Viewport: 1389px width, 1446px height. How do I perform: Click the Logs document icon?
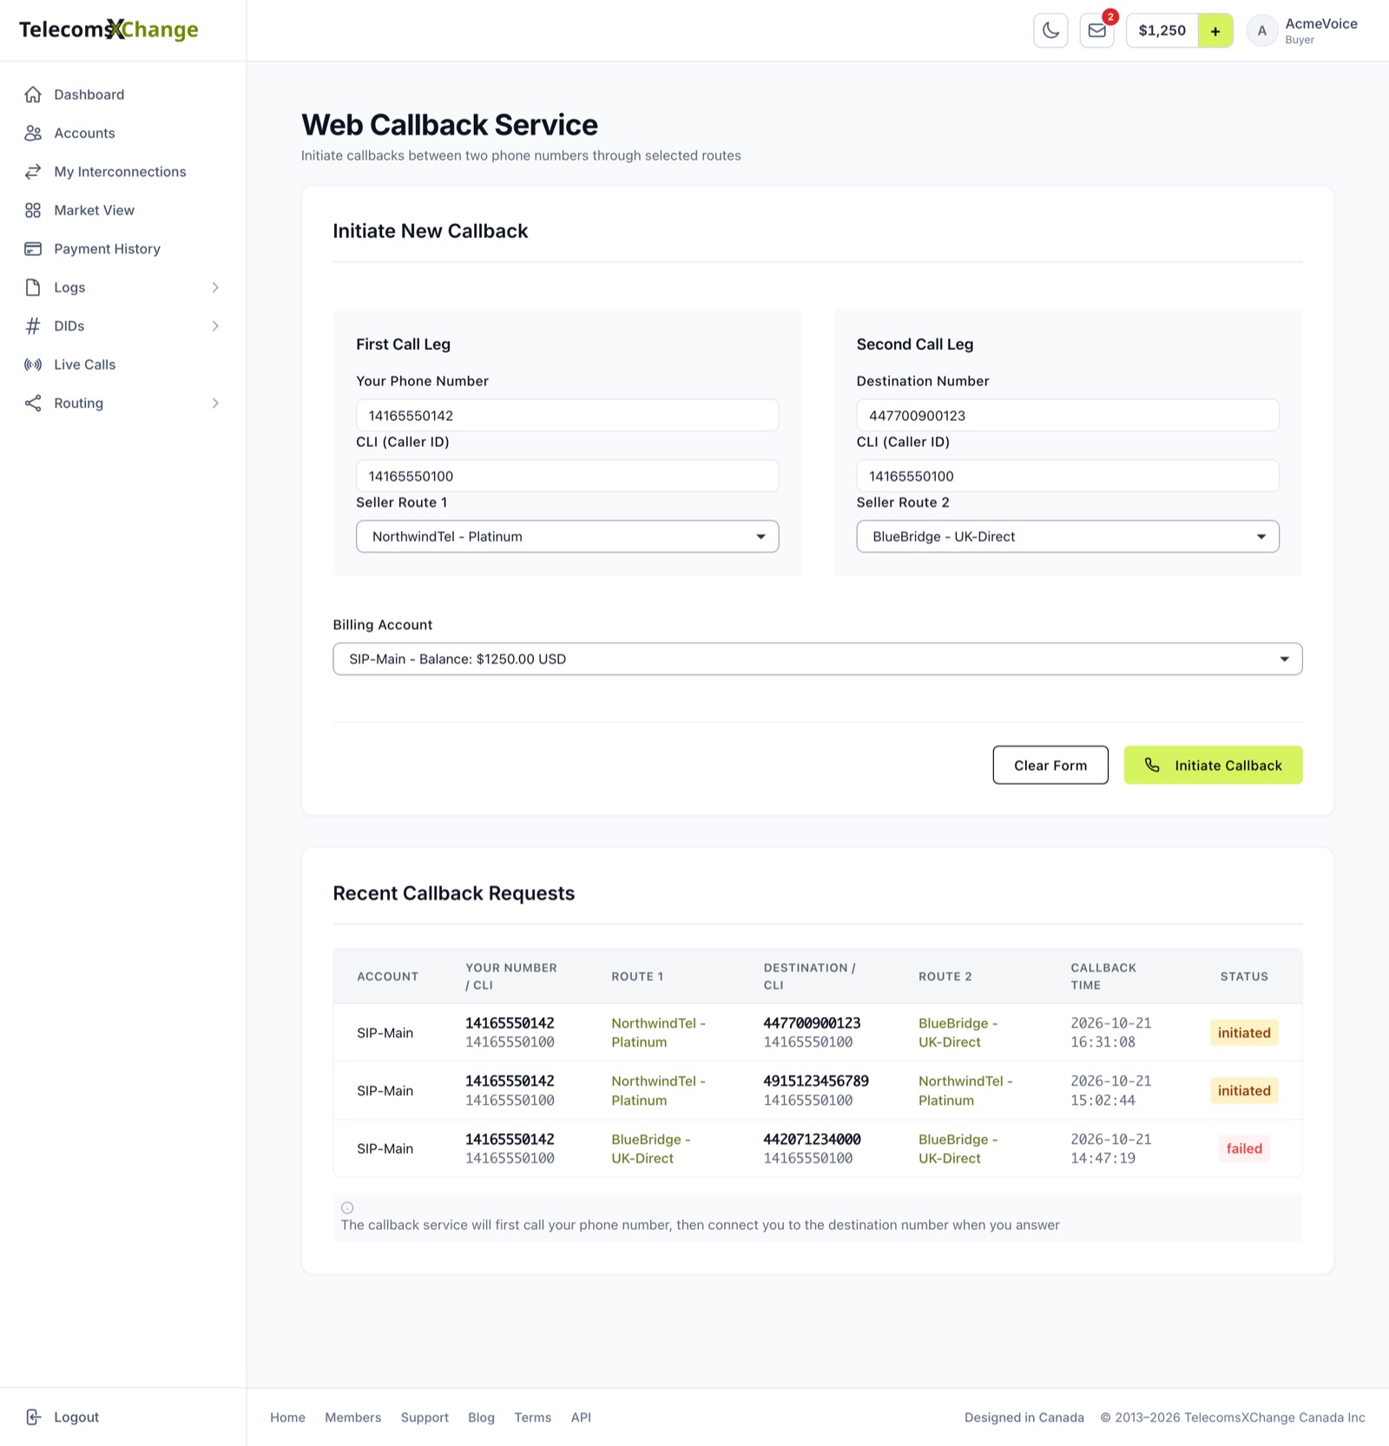tap(33, 287)
